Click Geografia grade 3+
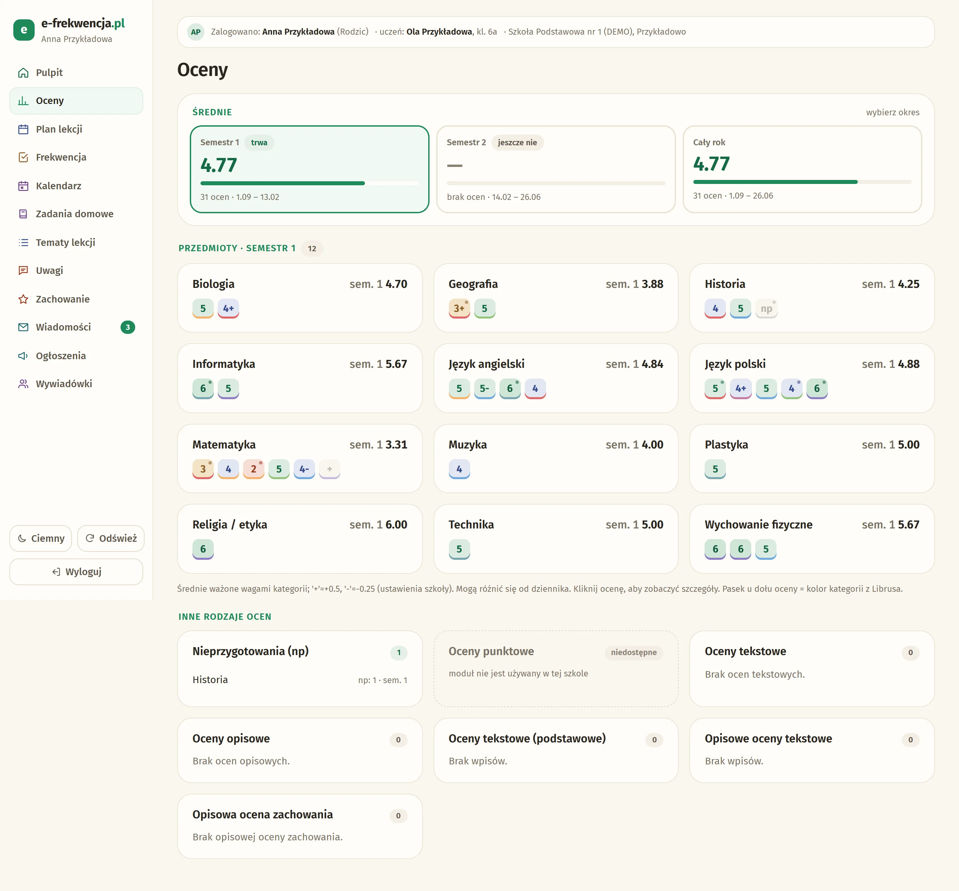Viewport: 959px width, 891px height. point(459,309)
